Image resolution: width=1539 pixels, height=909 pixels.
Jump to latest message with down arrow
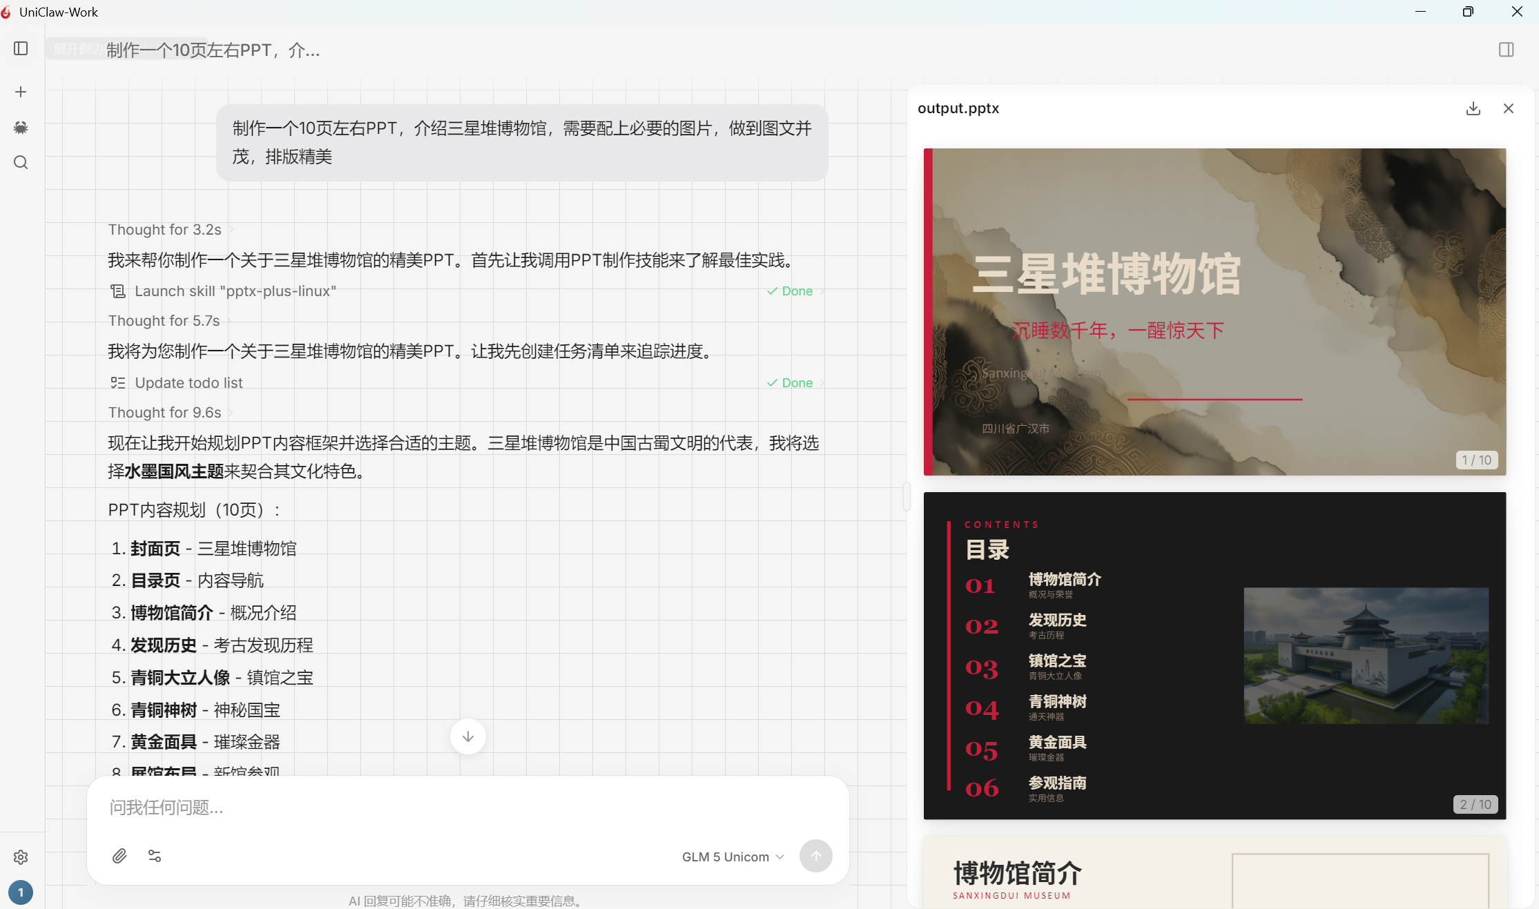[x=468, y=736]
